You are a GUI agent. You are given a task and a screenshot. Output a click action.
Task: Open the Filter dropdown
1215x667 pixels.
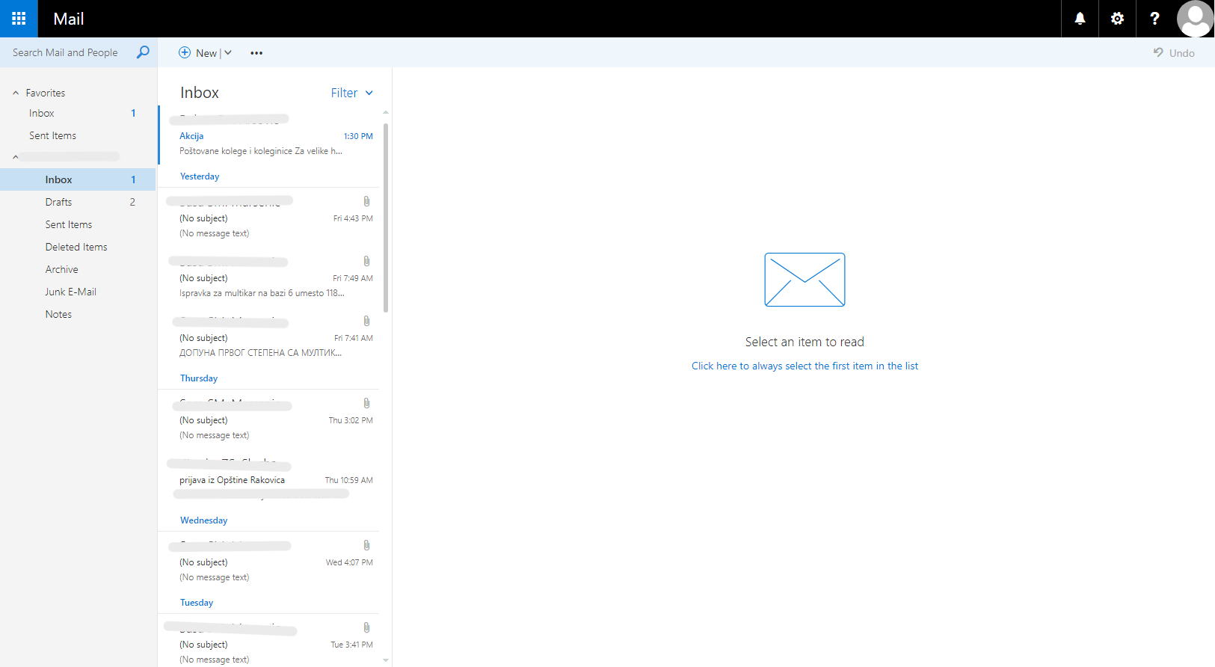(351, 93)
